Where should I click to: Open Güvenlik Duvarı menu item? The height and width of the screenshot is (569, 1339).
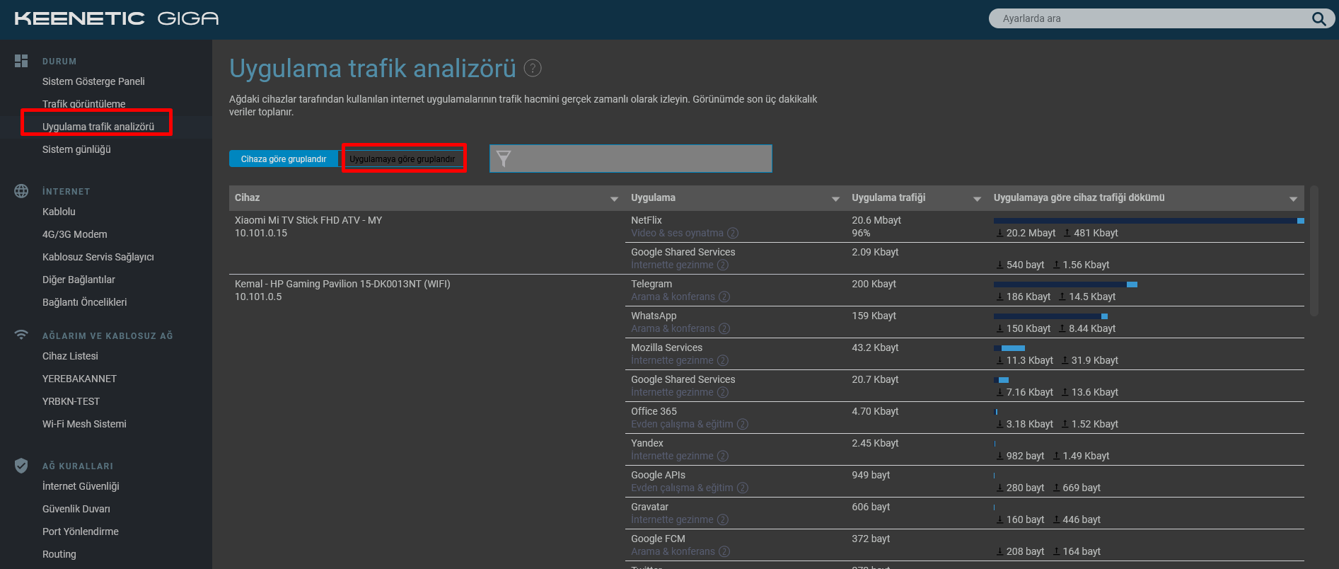[x=76, y=509]
